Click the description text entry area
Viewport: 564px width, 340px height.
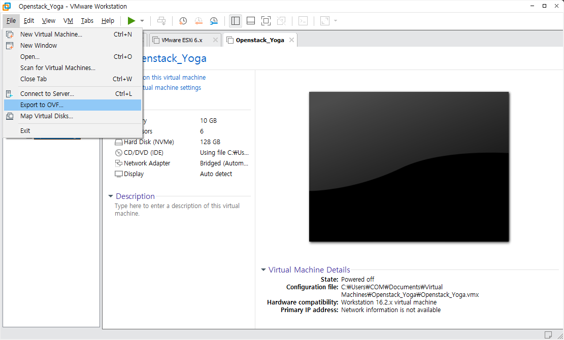[177, 210]
